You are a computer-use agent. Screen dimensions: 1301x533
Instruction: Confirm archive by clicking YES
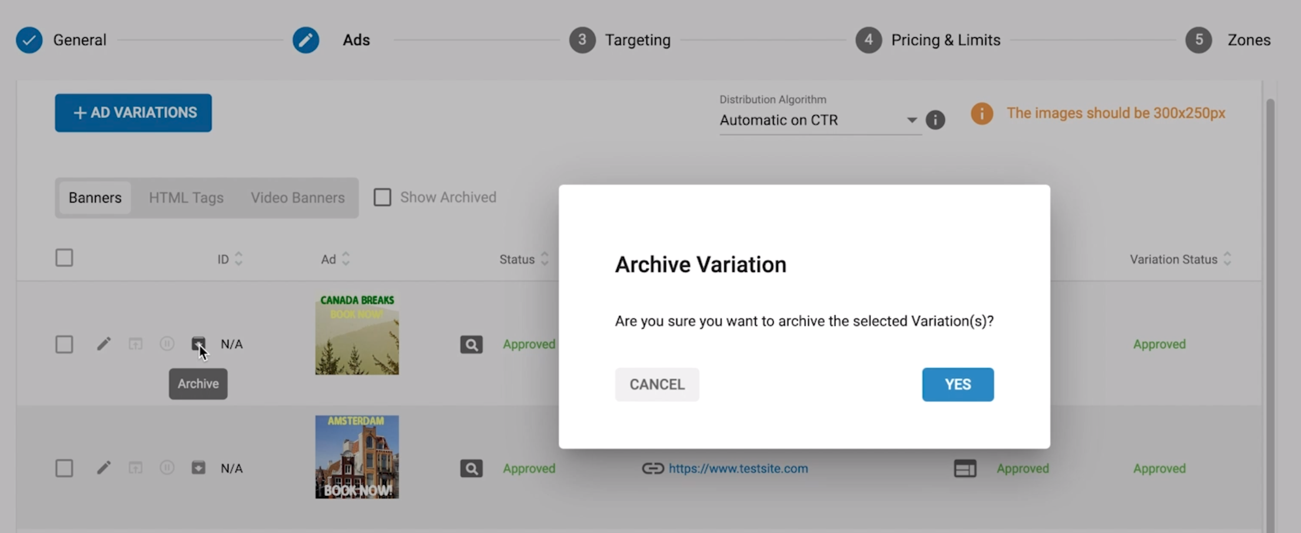click(x=957, y=384)
